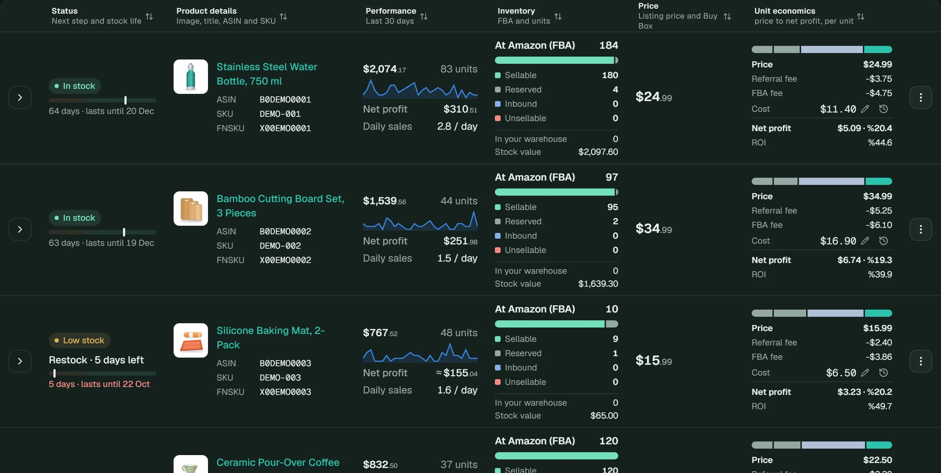
Task: Expand the Stainless Steel Water Bottle row
Action: click(x=20, y=97)
